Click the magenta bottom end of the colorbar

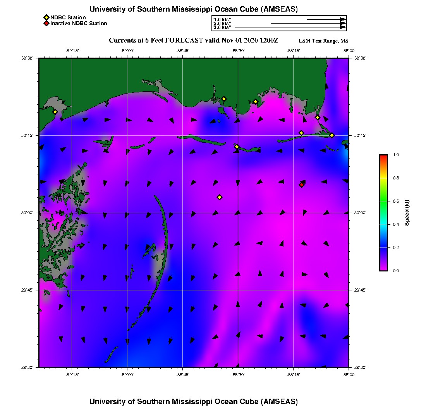pos(384,268)
